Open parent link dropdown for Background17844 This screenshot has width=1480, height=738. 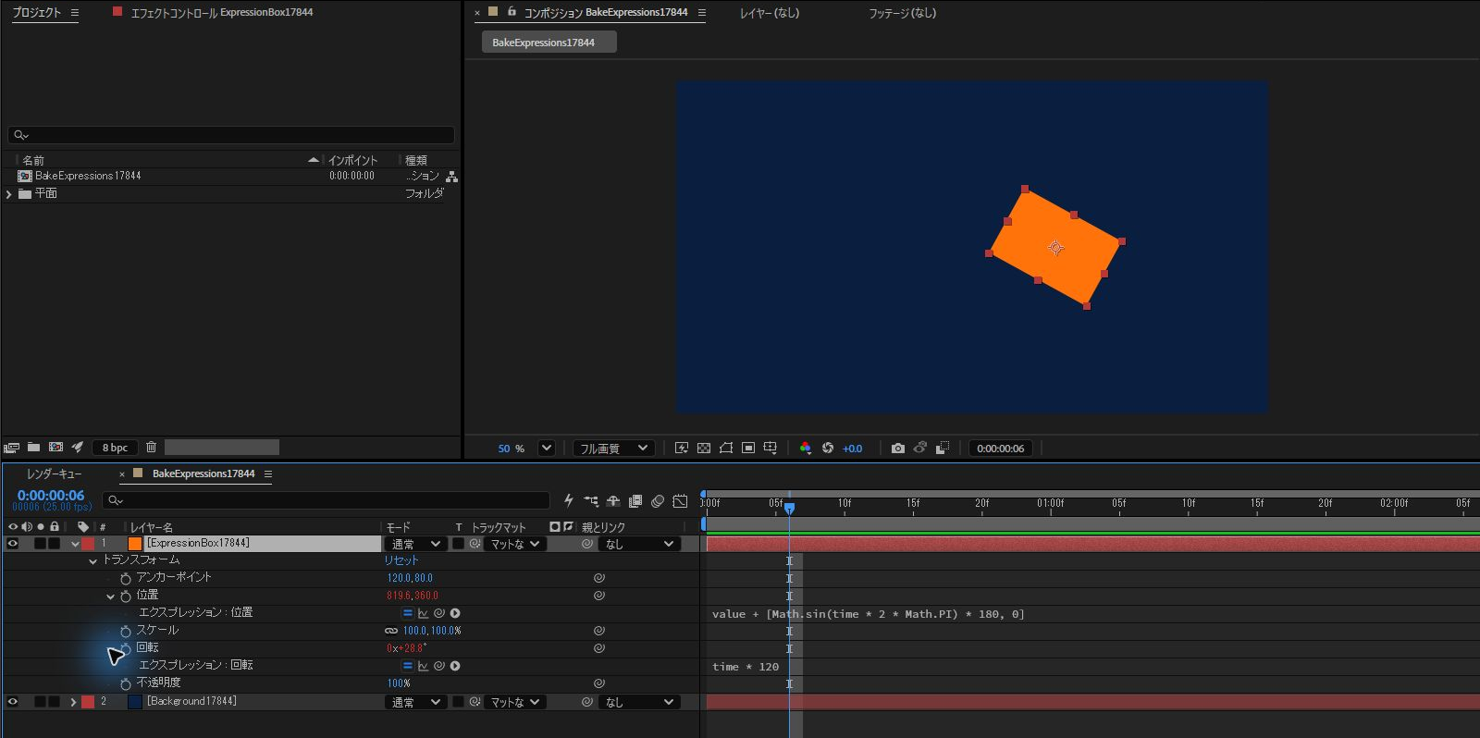(640, 702)
